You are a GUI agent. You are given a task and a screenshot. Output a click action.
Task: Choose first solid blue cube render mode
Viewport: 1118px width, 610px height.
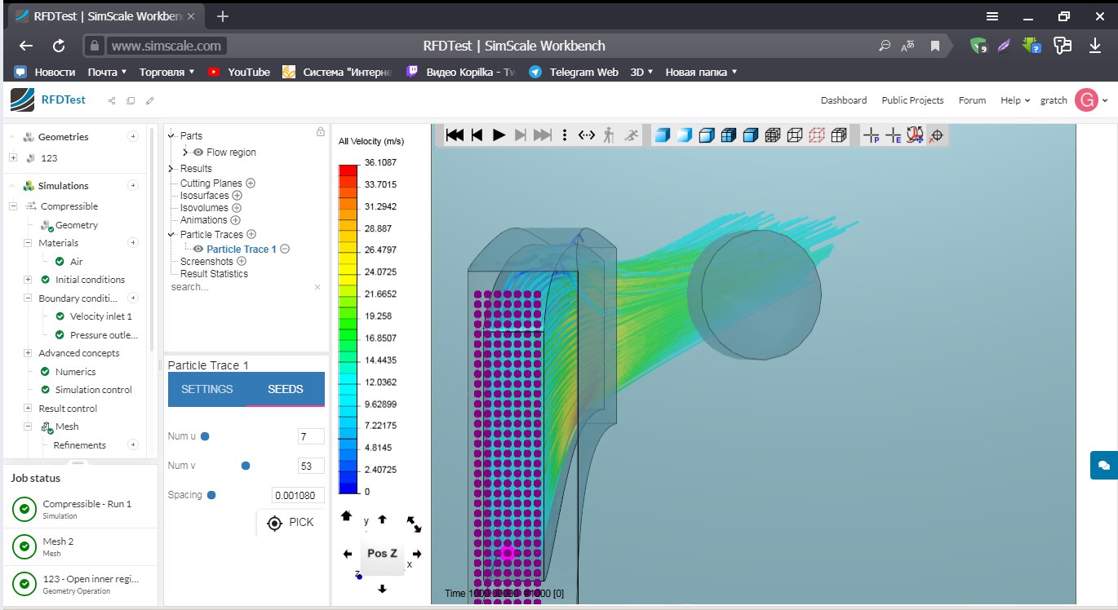click(663, 135)
